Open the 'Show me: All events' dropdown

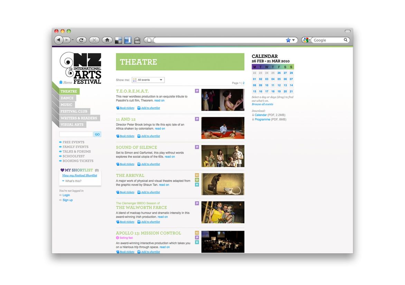[x=148, y=80]
